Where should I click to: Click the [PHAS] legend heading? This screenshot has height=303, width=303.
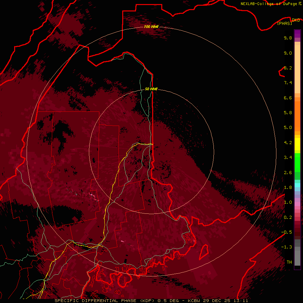click(x=284, y=23)
